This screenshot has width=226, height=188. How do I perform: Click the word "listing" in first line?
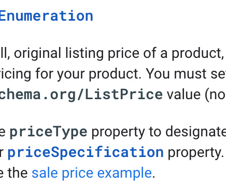pyautogui.click(x=84, y=53)
